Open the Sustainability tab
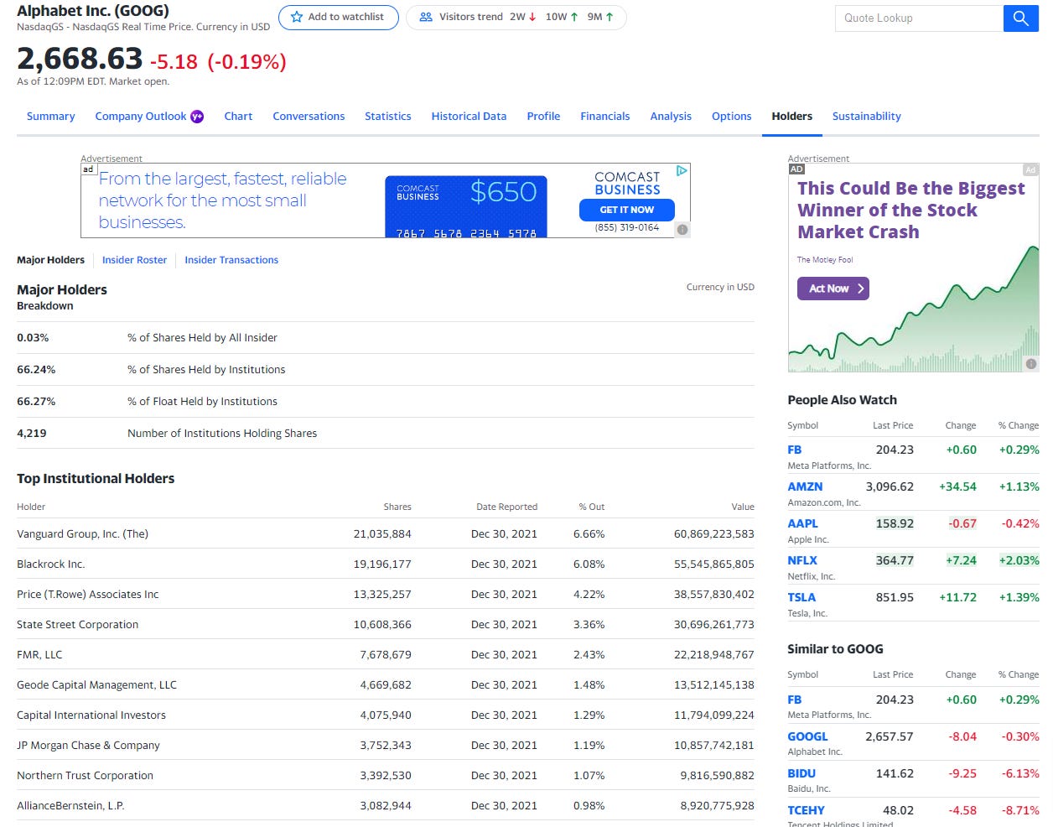 [x=866, y=117]
